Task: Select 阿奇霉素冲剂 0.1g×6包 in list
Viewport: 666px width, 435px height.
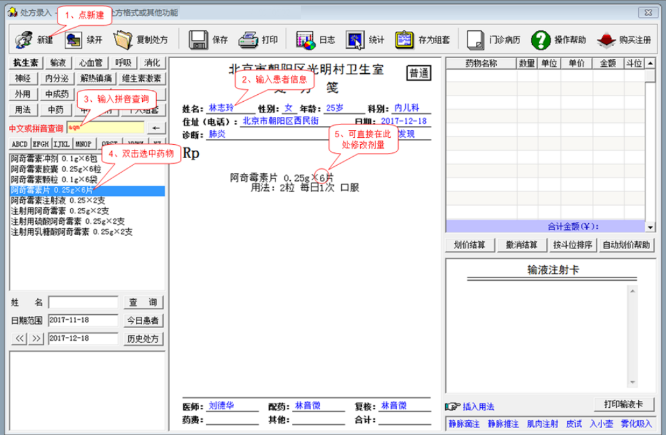Action: click(54, 159)
